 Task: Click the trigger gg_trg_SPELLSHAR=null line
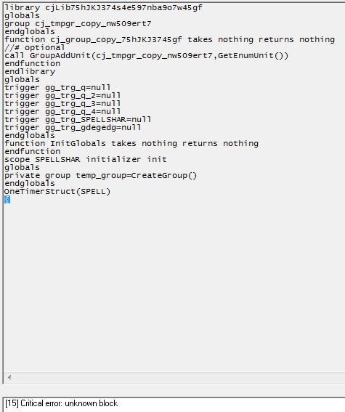[x=78, y=120]
